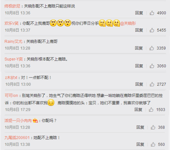170x150 pixels.
Task: Like 九尾狐200601's comment
Action: click(153, 144)
